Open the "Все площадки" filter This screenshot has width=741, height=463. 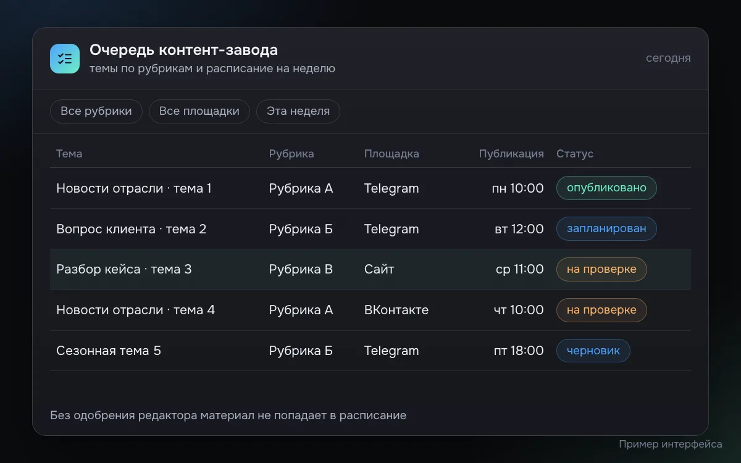(x=199, y=111)
